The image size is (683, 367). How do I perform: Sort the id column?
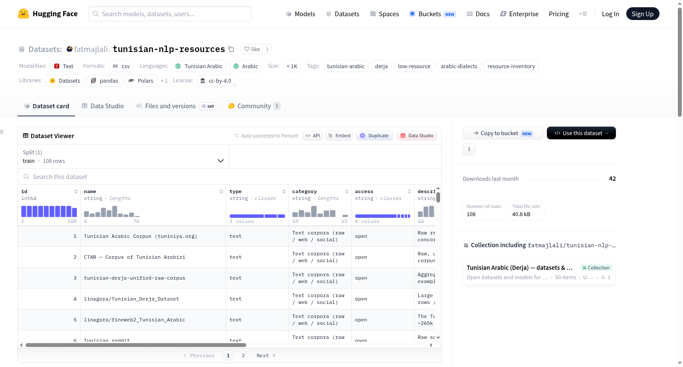[x=76, y=191]
